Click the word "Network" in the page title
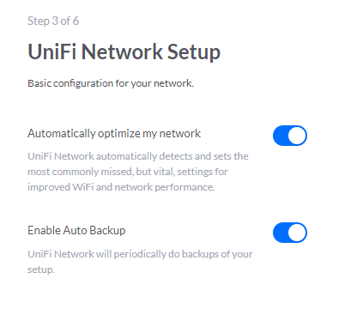The image size is (363, 315). coord(122,51)
